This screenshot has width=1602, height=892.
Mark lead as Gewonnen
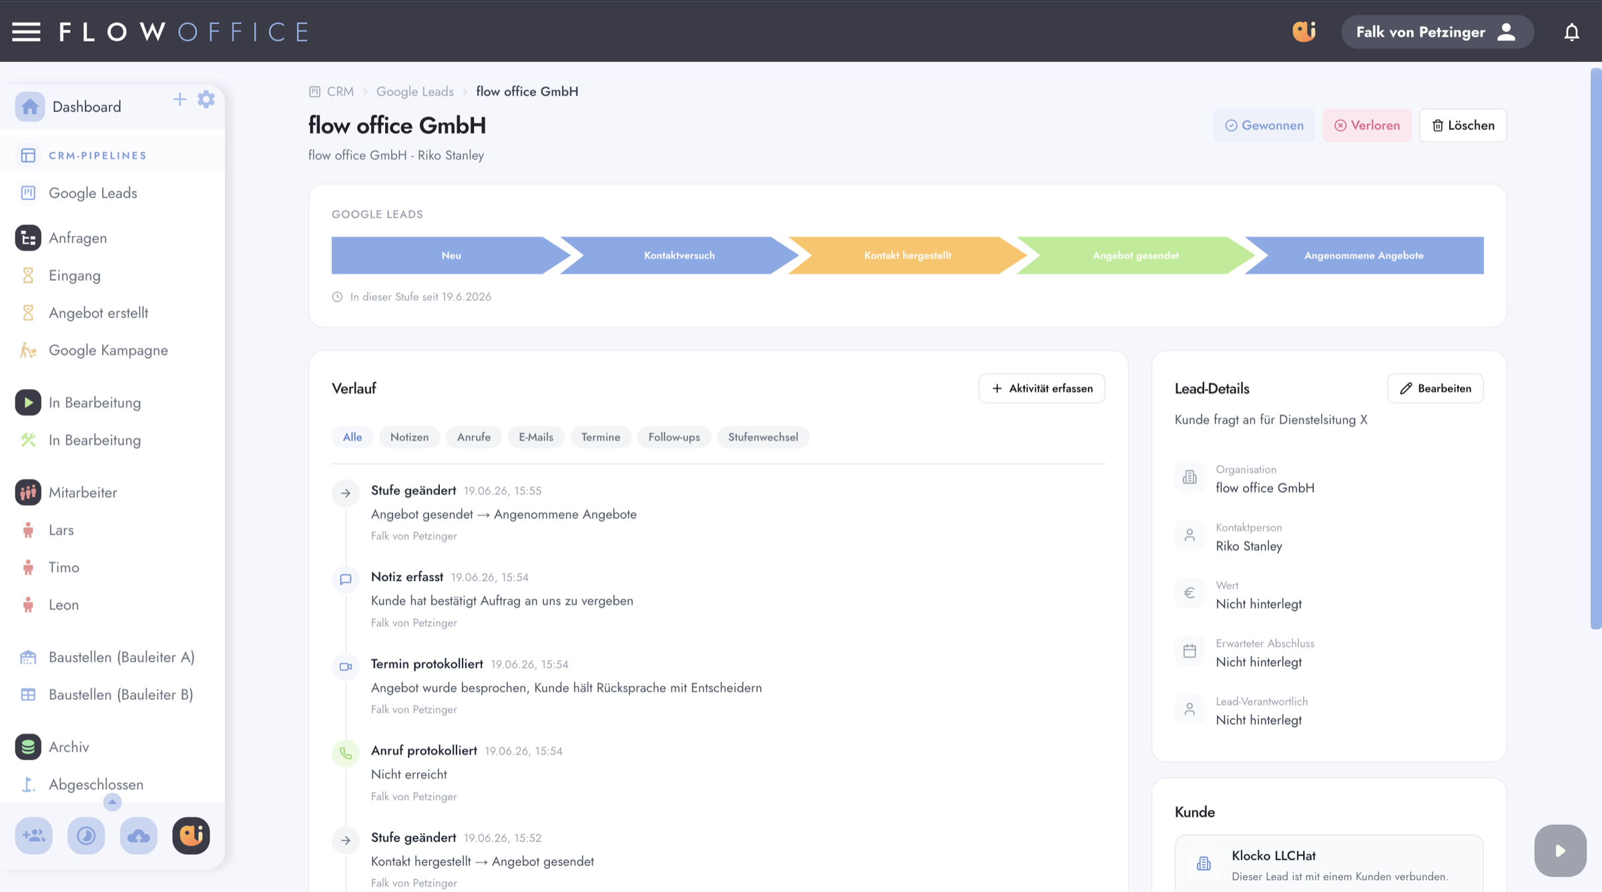[x=1264, y=125]
